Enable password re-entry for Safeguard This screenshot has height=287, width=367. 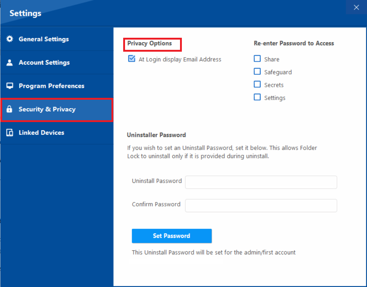click(x=257, y=71)
